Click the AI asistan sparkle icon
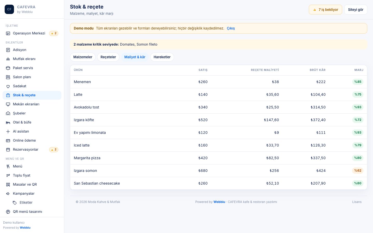The image size is (373, 233). 8,132
